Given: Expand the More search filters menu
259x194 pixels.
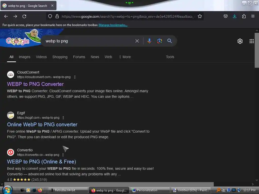Looking at the screenshot, I should (x=125, y=57).
